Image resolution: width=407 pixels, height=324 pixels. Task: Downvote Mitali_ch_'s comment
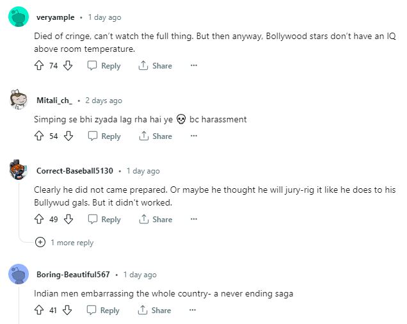pos(68,136)
